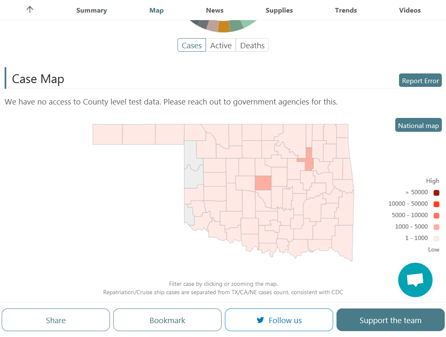Click the > 50000 legend color swatch
This screenshot has height=337, width=446.
(436, 193)
